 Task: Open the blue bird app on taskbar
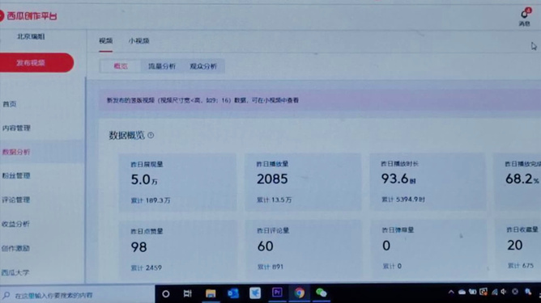(255, 293)
